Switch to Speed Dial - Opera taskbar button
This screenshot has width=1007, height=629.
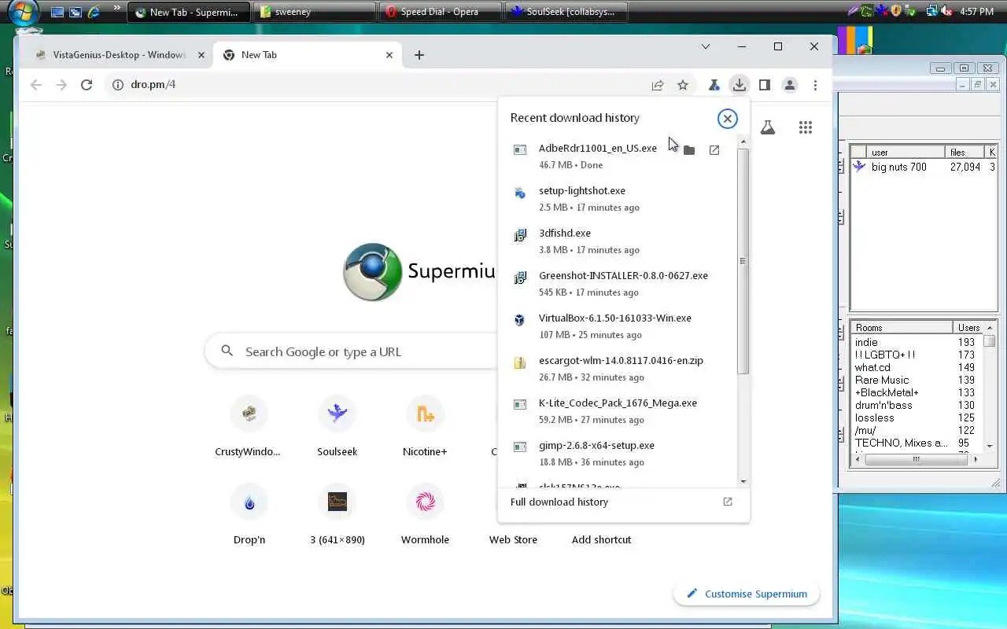click(440, 12)
